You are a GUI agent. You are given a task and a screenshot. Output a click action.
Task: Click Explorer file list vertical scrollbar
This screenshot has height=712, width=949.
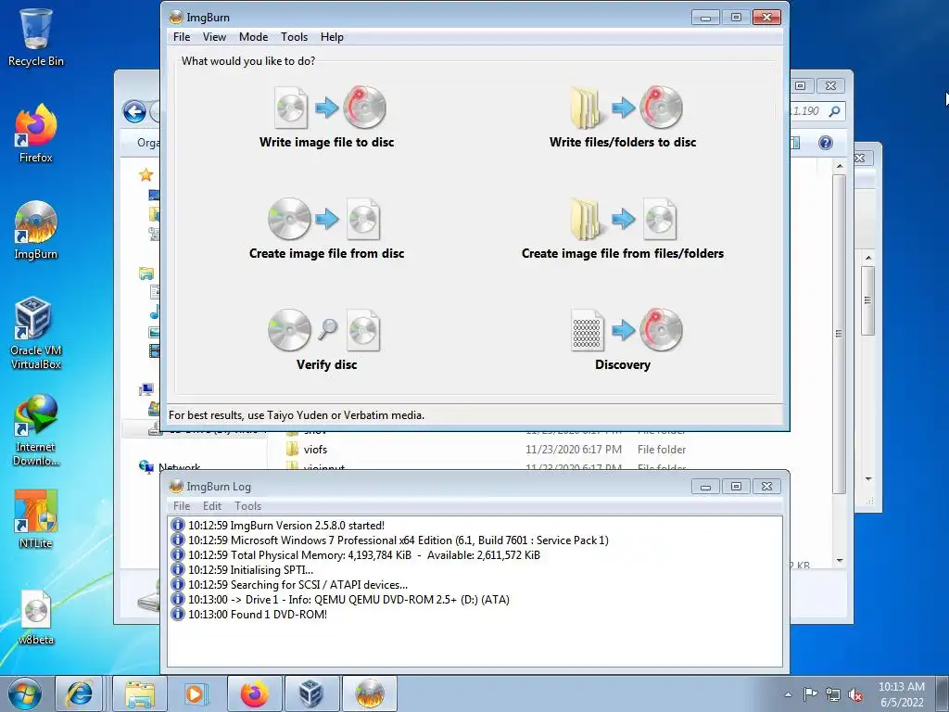point(839,334)
